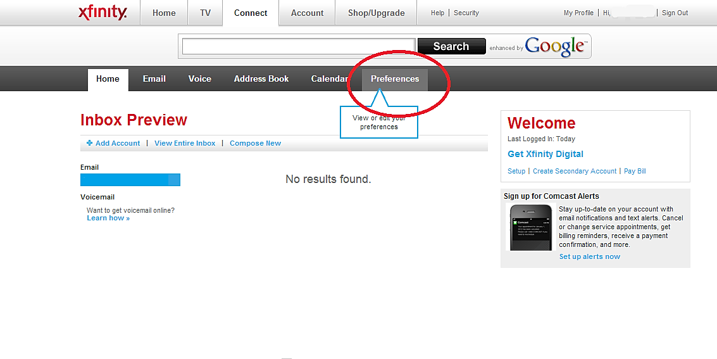The height and width of the screenshot is (359, 717).
Task: Click the Pay Bill link
Action: pos(635,171)
